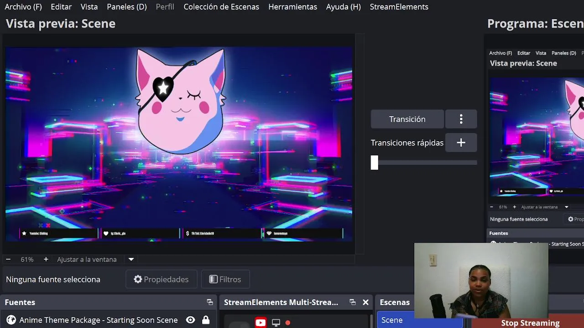The width and height of the screenshot is (584, 328).
Task: Click the monitor icon in Multi-Stream
Action: pyautogui.click(x=276, y=323)
